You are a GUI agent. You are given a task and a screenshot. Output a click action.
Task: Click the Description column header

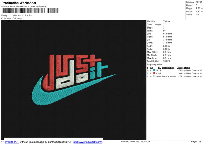tap(168, 68)
